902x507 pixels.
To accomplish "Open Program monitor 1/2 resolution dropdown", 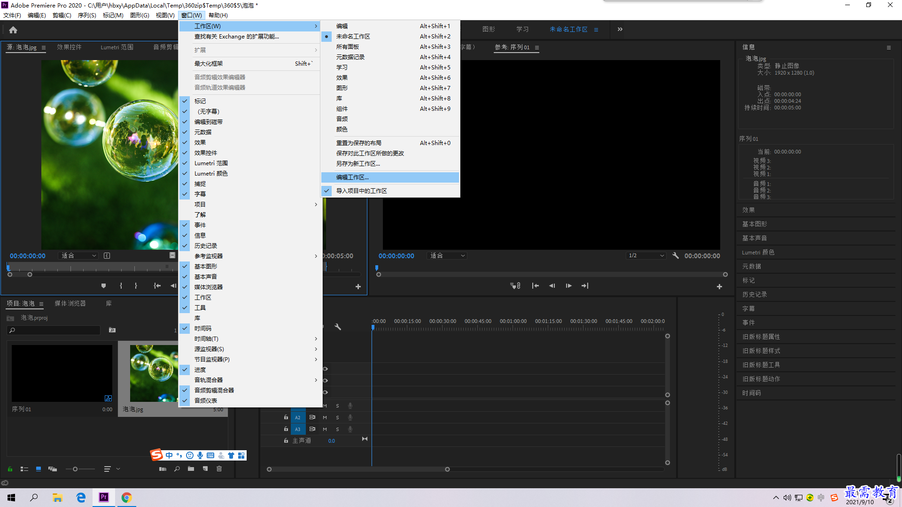I will (x=646, y=256).
